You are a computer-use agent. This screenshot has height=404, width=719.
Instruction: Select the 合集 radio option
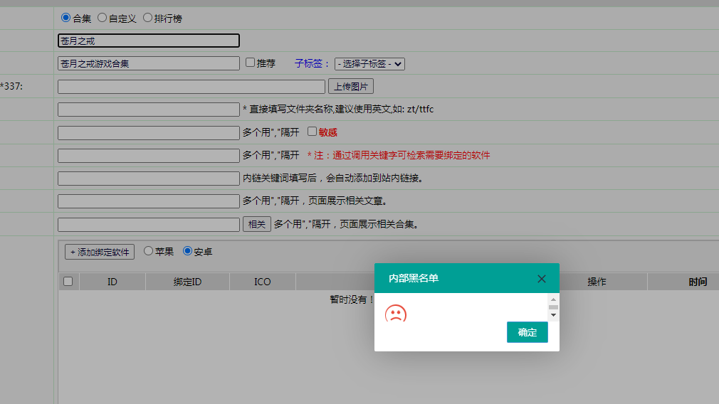(x=66, y=18)
